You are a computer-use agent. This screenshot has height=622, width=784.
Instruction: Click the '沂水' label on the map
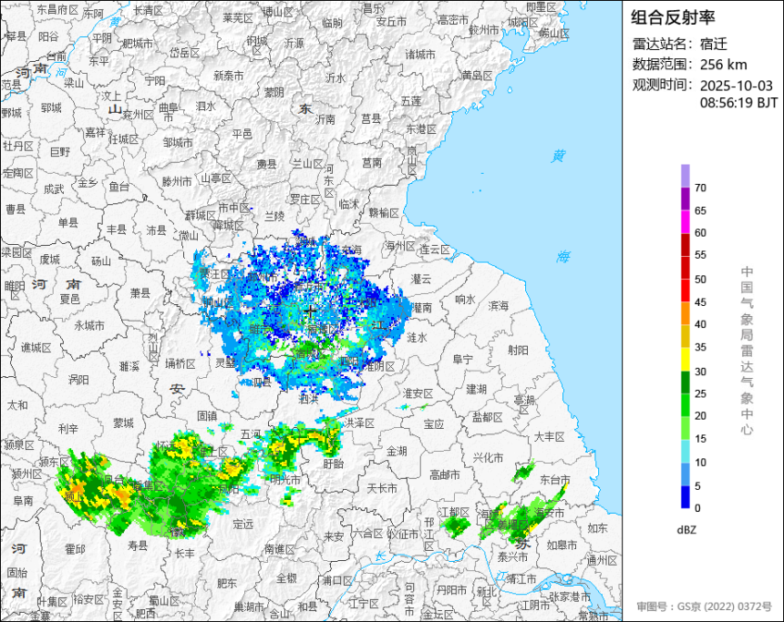click(336, 78)
